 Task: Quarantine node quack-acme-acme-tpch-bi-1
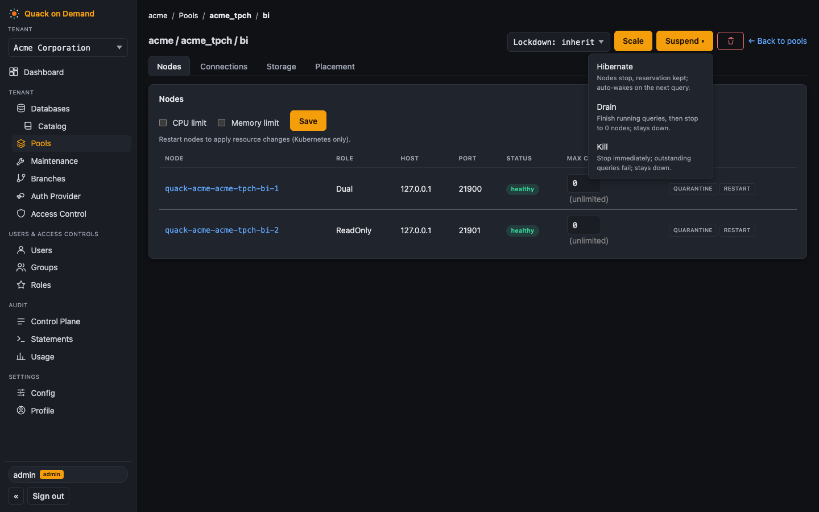click(693, 188)
